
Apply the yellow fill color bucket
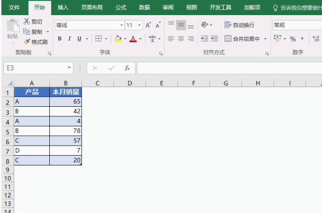[x=117, y=39]
